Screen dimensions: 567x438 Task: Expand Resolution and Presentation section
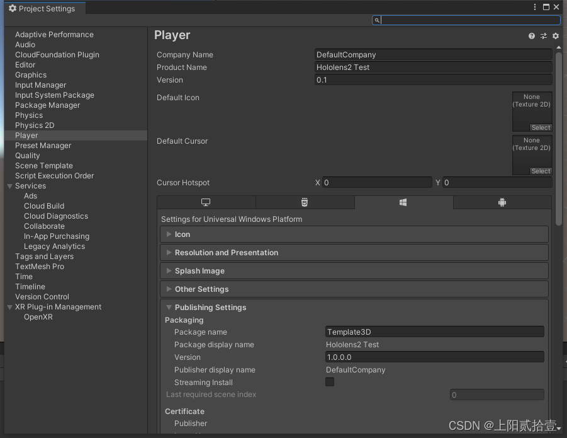[x=354, y=253]
